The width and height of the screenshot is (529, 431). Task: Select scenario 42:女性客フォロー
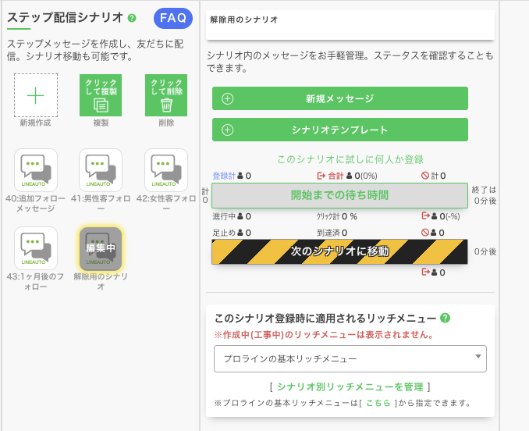coord(166,170)
